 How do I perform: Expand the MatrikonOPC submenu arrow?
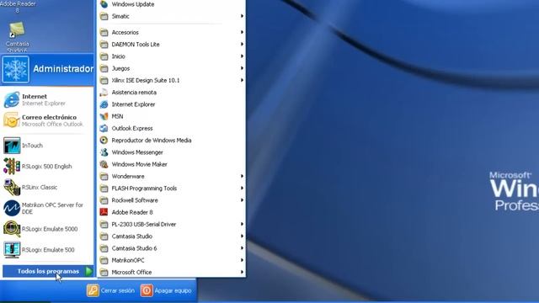[242, 260]
